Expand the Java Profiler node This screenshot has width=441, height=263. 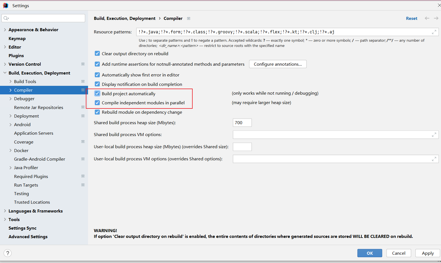click(x=10, y=168)
